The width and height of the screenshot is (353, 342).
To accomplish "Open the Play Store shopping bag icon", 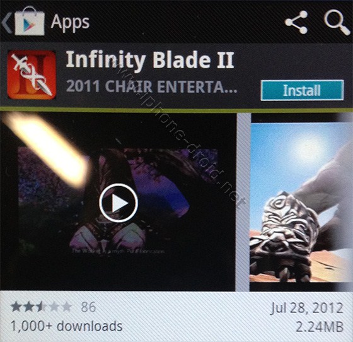I will (30, 21).
